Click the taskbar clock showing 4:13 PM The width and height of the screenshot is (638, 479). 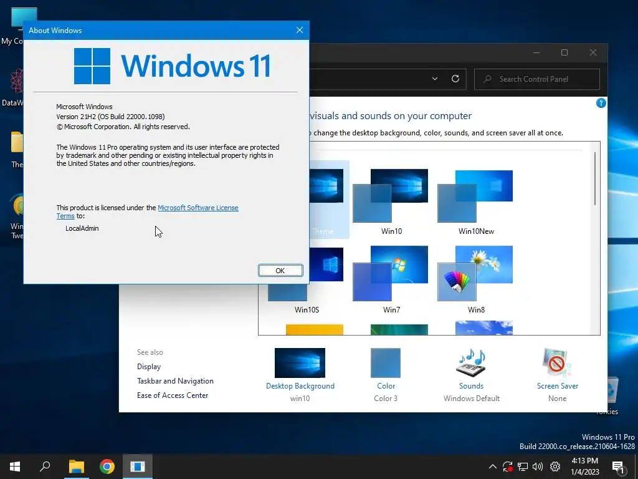[584, 467]
